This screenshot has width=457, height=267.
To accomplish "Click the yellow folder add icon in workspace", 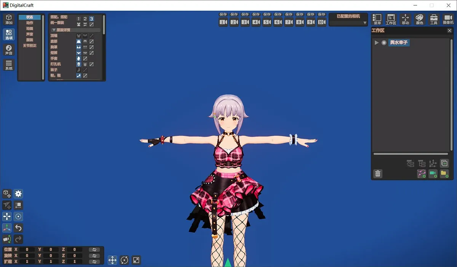I will pyautogui.click(x=444, y=174).
